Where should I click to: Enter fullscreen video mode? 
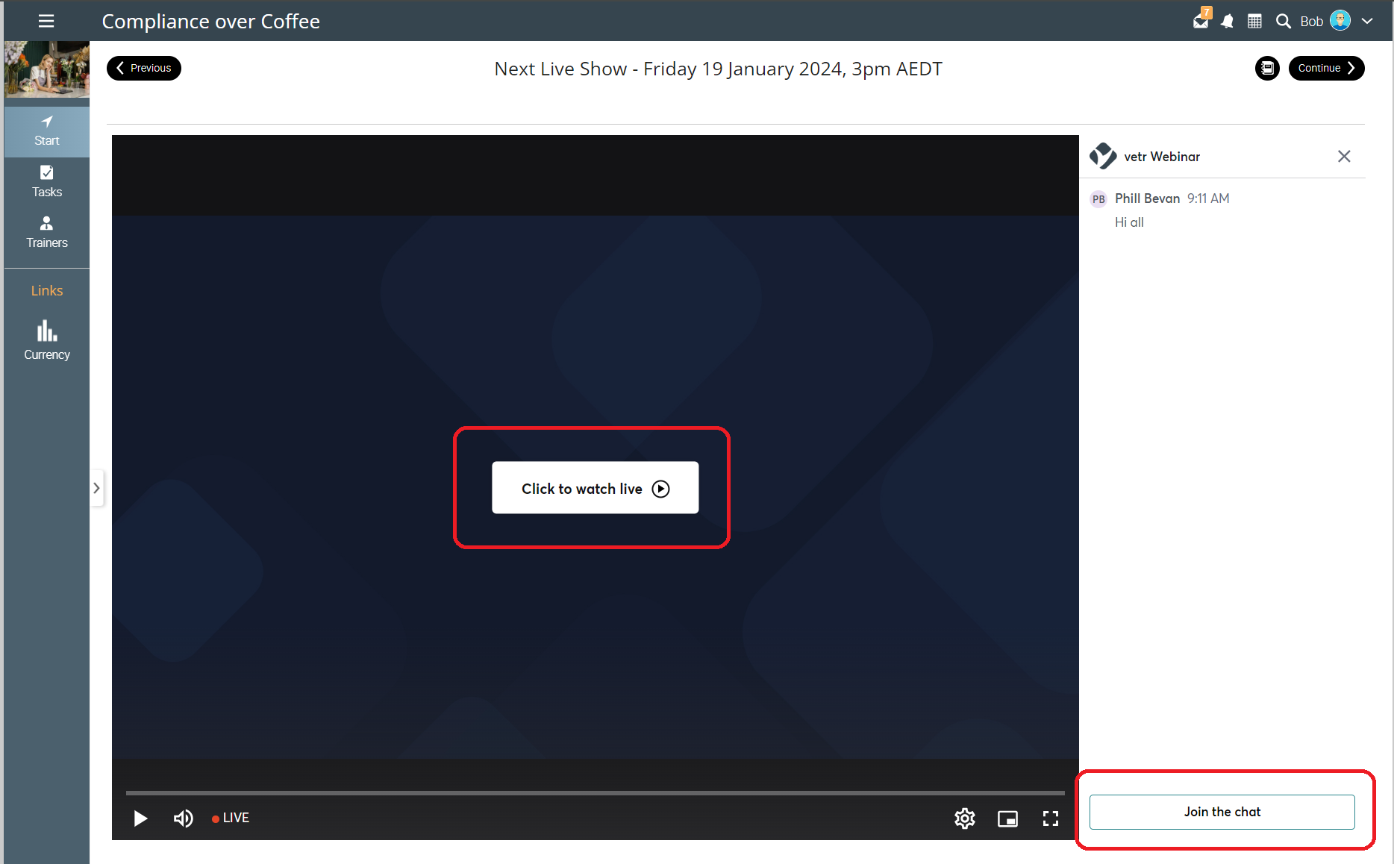1050,818
